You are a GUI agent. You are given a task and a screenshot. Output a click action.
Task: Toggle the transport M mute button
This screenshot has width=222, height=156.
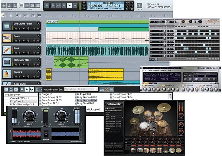(x=84, y=3)
